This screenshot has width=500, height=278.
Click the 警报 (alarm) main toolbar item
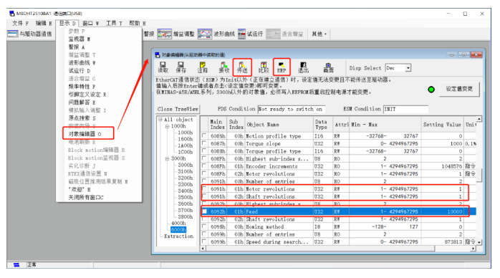148,34
